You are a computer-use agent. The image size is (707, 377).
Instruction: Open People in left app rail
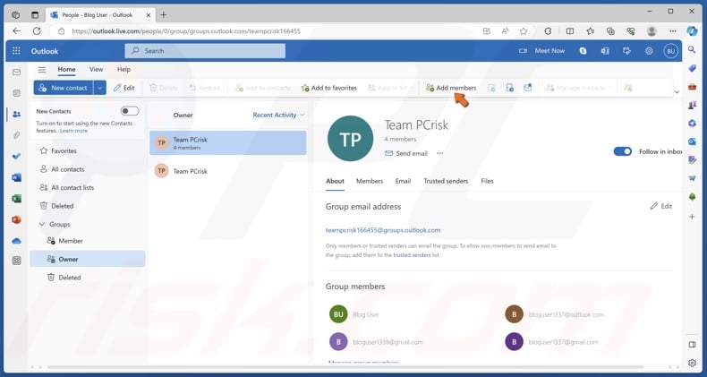click(x=17, y=114)
